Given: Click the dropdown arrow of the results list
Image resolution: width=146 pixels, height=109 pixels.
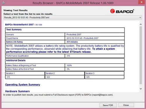Looking at the screenshot, I should click(x=140, y=17).
